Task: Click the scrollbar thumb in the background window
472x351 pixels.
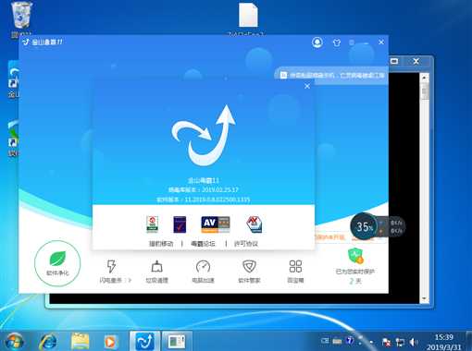Action: click(x=425, y=91)
